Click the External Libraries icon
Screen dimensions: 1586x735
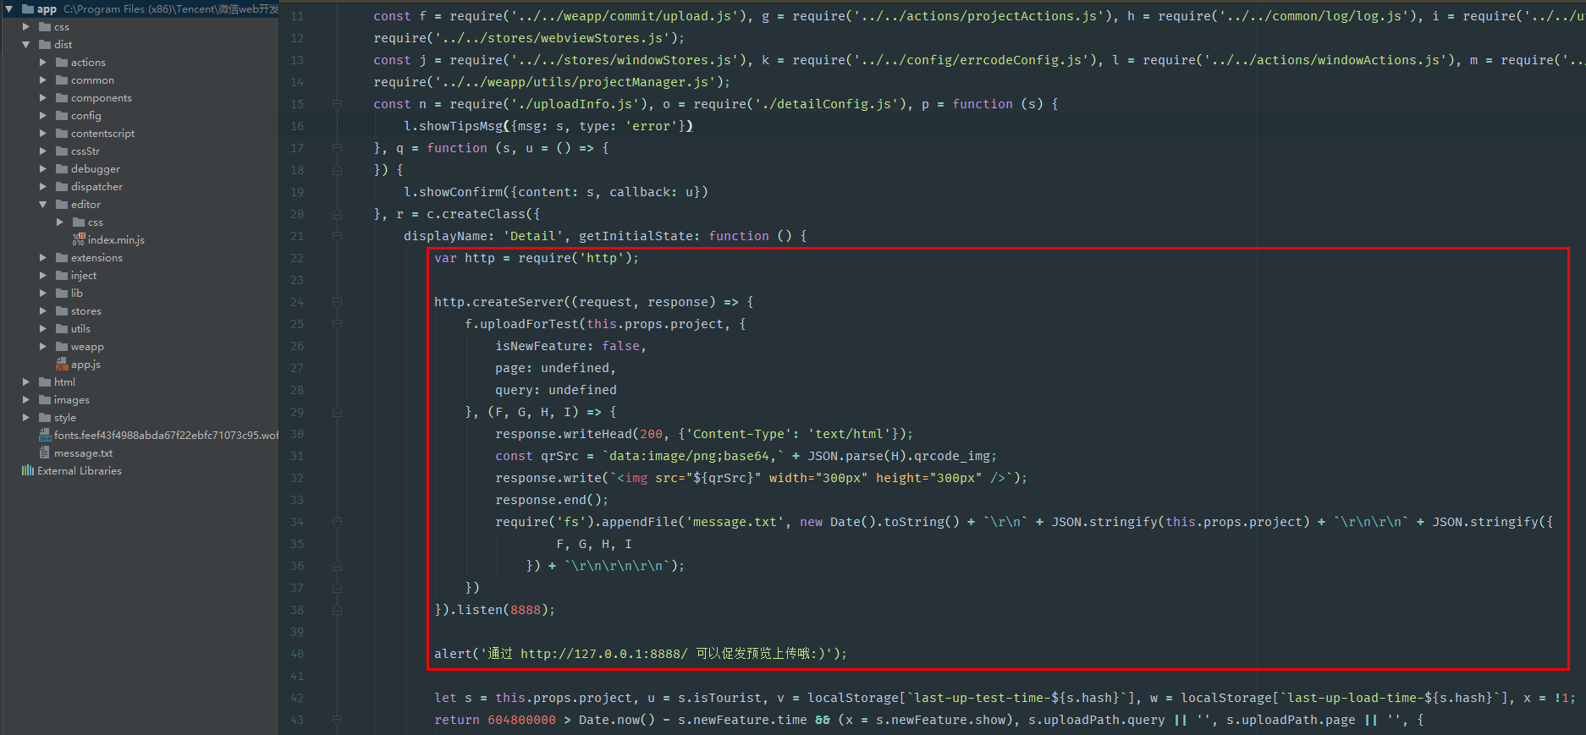[x=28, y=470]
